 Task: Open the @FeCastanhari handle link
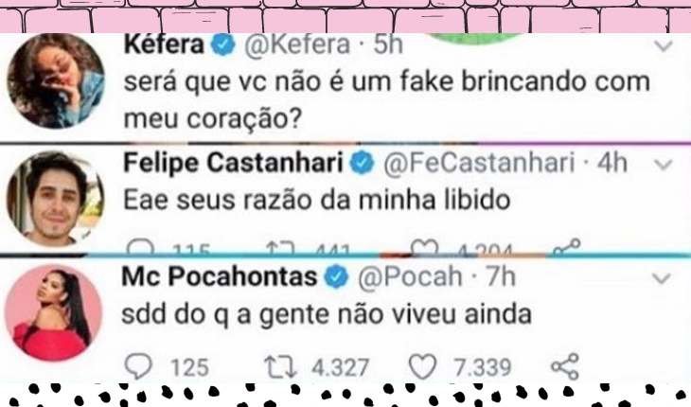pyautogui.click(x=479, y=163)
